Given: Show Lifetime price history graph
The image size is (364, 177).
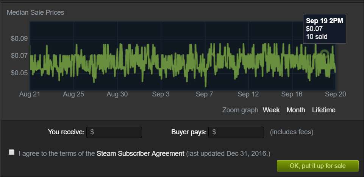Looking at the screenshot, I should (x=324, y=110).
